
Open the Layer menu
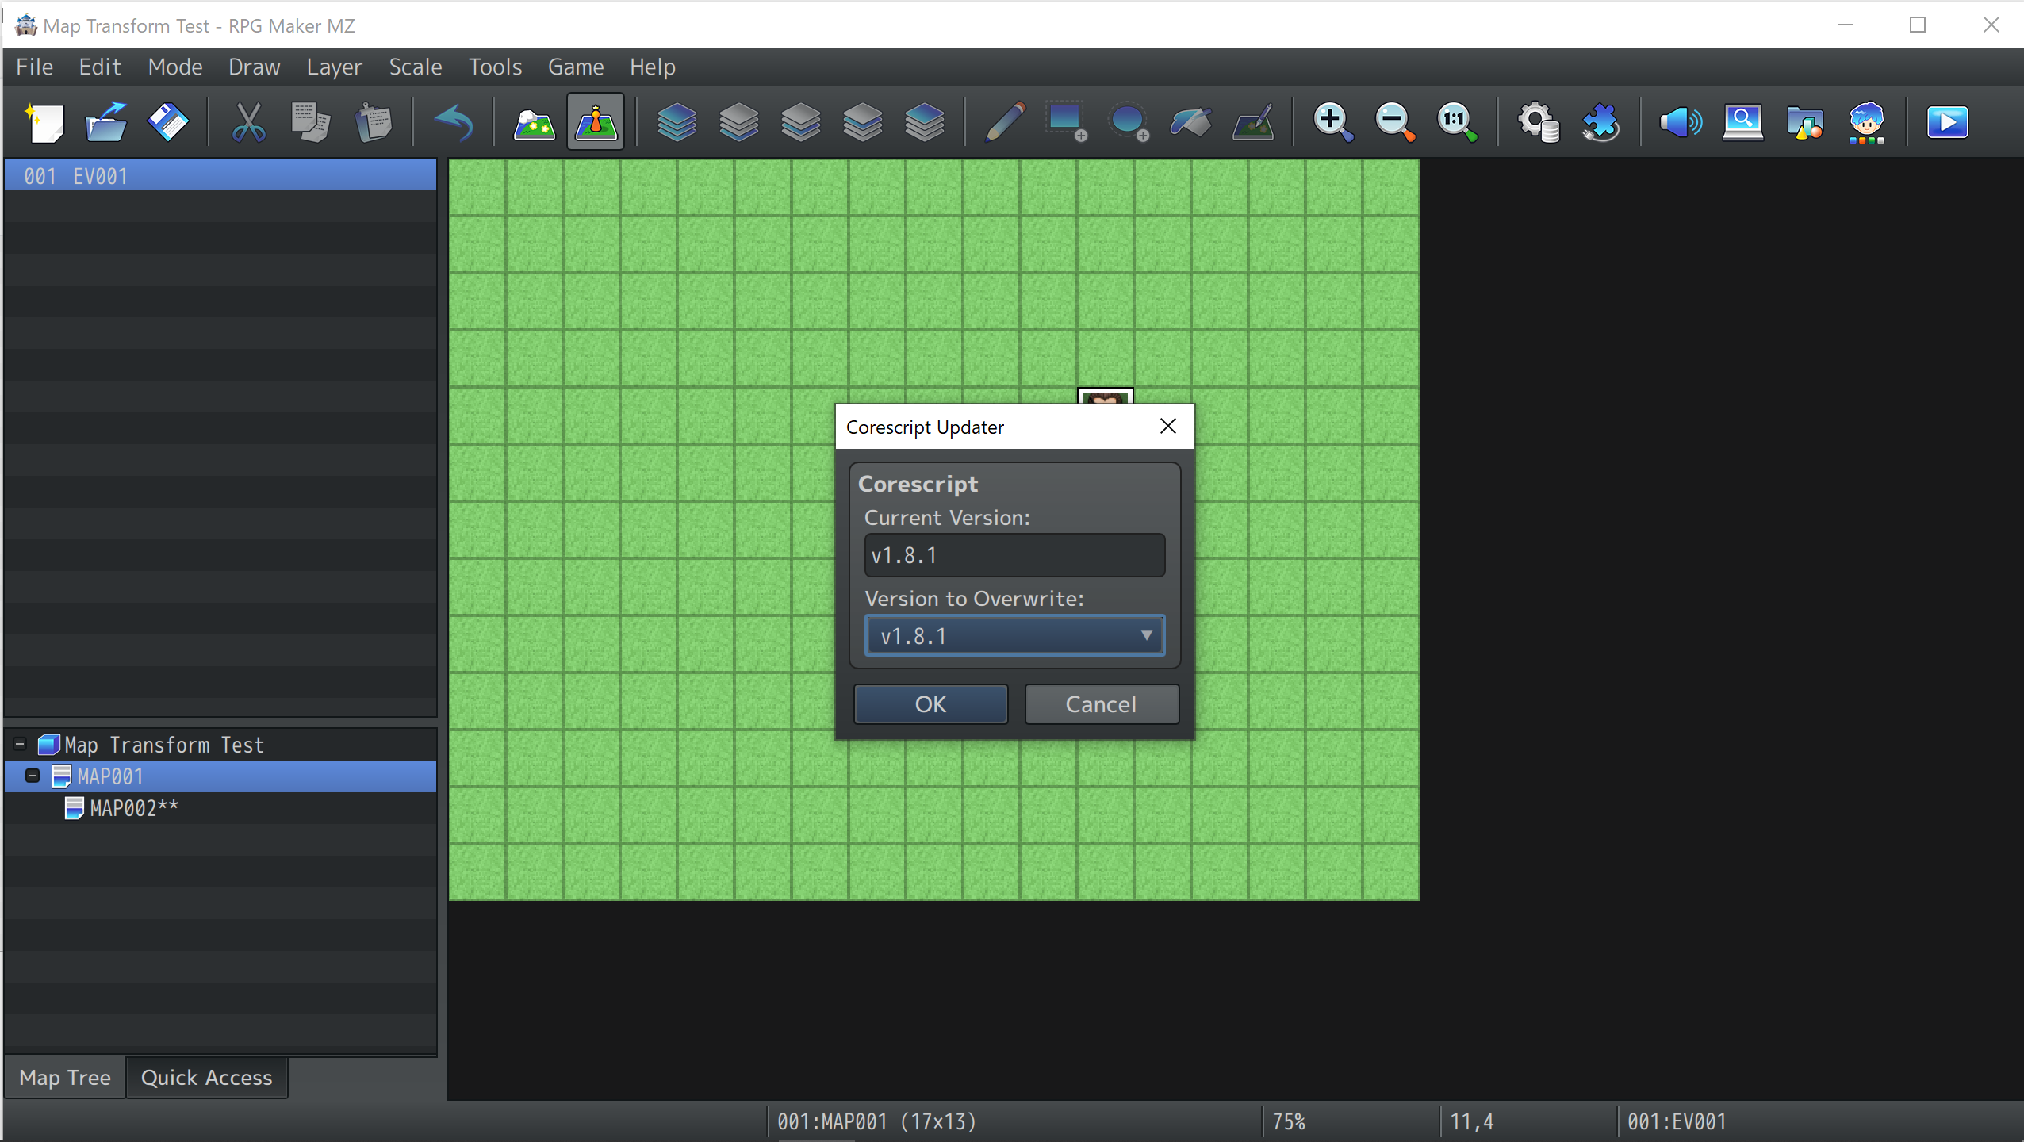(x=334, y=67)
